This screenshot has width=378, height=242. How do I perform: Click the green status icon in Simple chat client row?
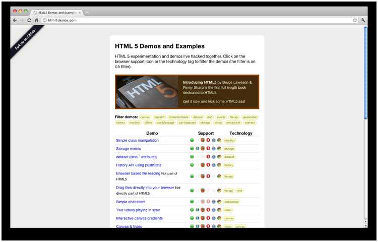tap(192, 202)
